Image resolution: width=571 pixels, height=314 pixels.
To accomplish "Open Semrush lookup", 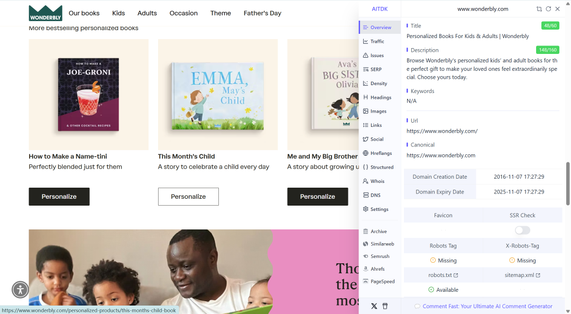I will pyautogui.click(x=380, y=256).
